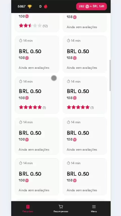Tap timer icon on left five-star card

coord(21,81)
